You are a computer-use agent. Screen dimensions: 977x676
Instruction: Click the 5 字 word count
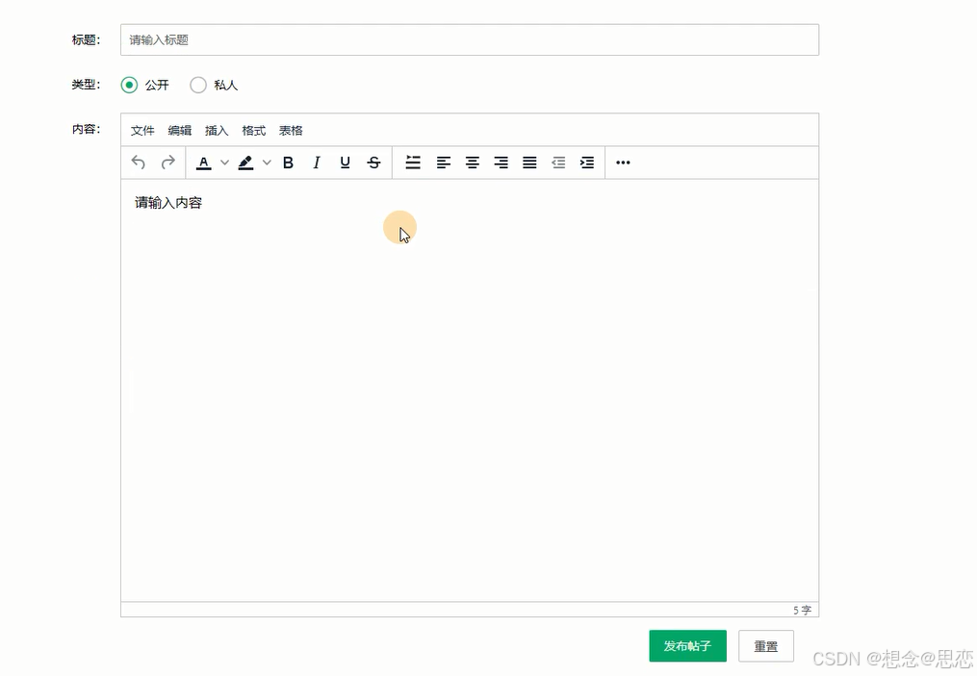point(802,610)
